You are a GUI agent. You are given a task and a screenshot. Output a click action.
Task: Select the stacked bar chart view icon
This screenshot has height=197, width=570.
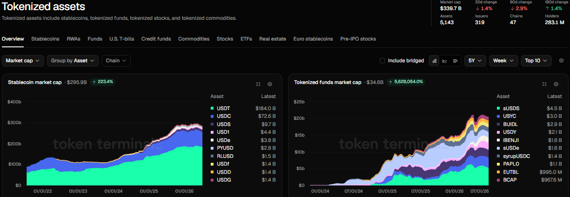click(434, 61)
